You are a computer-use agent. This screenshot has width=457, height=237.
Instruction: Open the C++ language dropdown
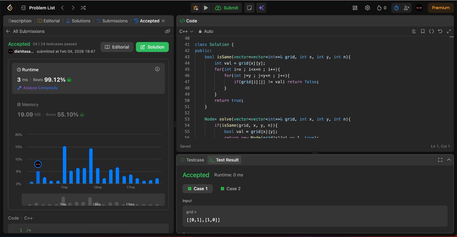coord(186,31)
